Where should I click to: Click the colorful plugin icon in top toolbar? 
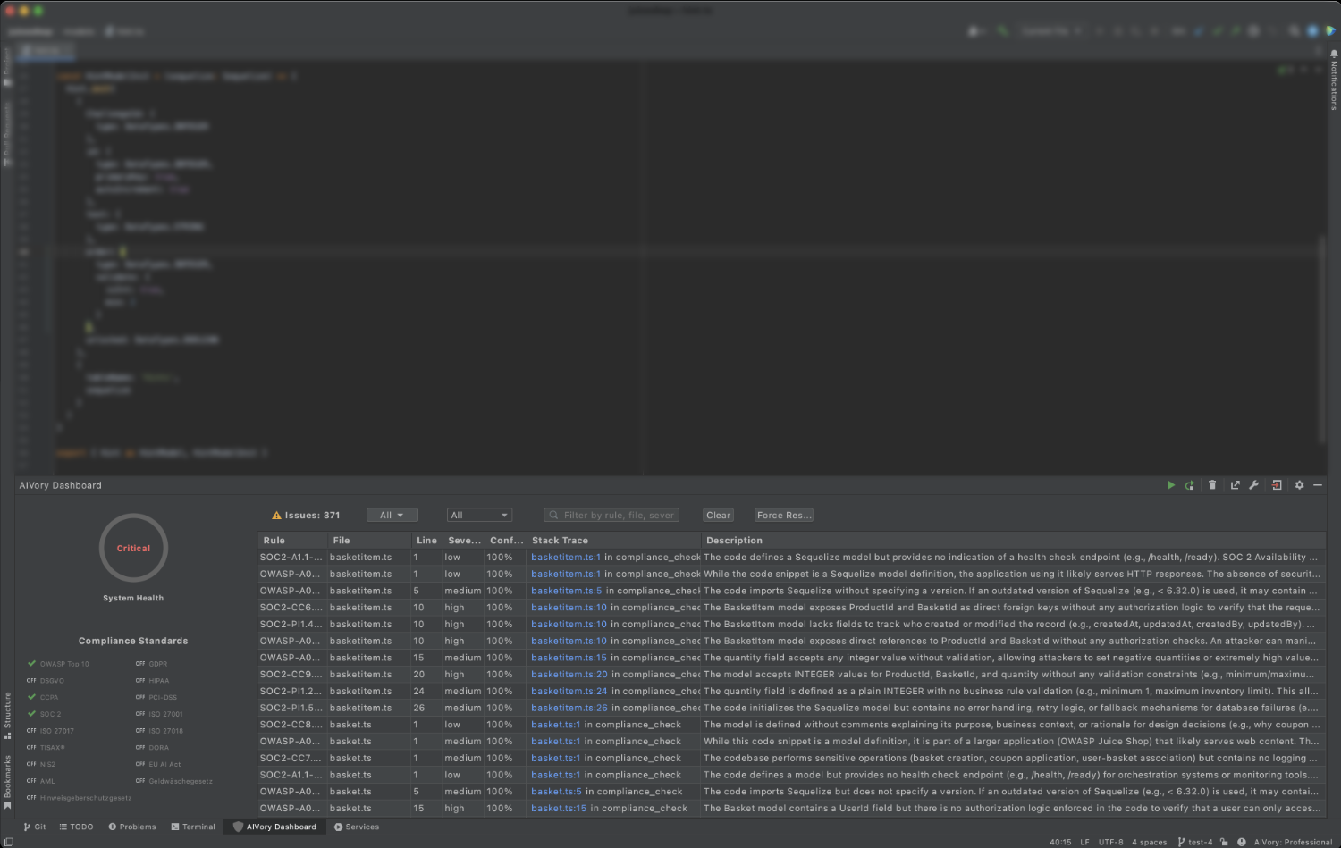[x=1330, y=31]
